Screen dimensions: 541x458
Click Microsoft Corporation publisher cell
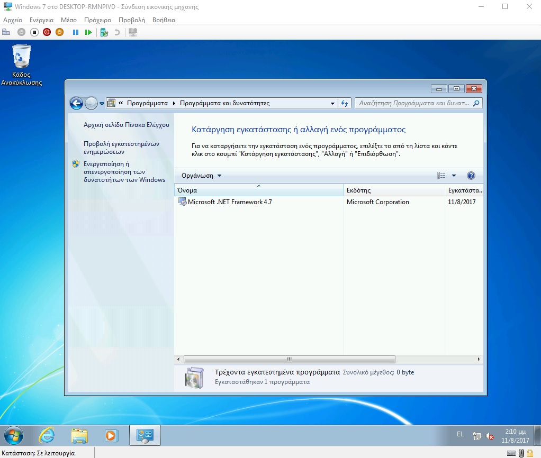point(378,202)
